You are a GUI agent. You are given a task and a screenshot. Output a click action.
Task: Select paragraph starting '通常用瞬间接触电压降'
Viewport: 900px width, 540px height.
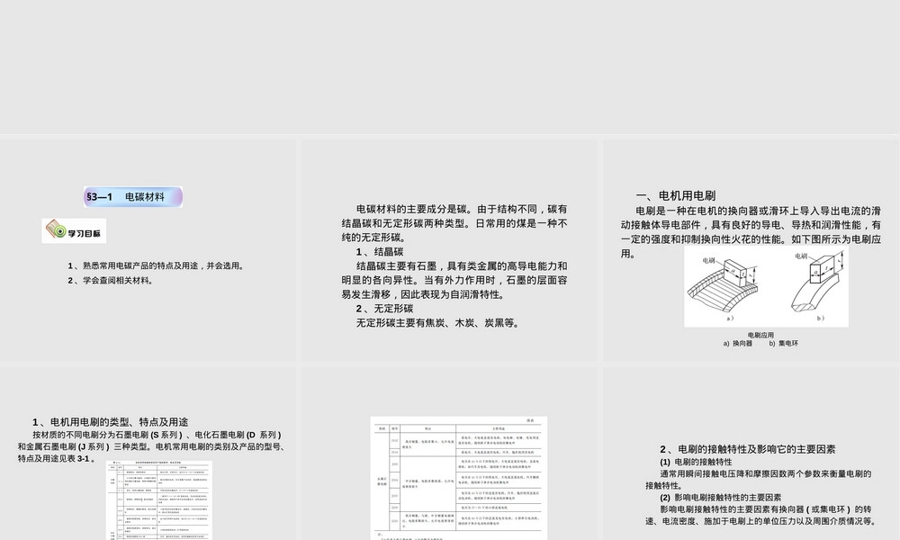pos(758,480)
